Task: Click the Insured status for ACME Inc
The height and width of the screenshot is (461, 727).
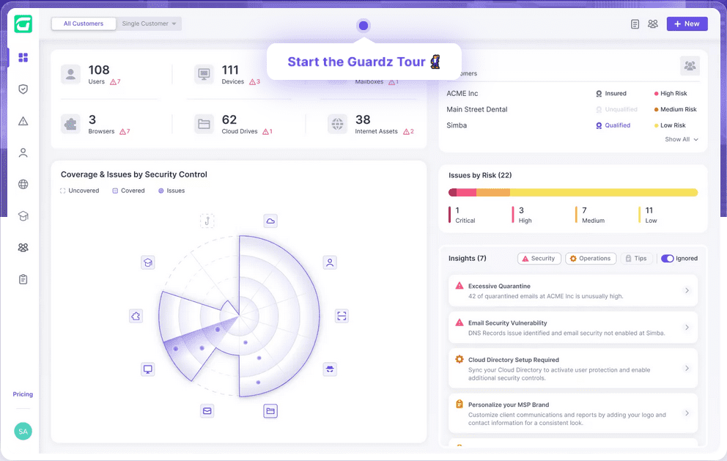Action: tap(611, 93)
